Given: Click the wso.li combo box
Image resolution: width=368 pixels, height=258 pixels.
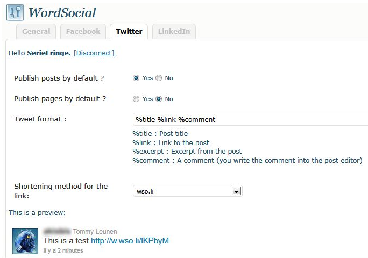Looking at the screenshot, I should point(188,191).
